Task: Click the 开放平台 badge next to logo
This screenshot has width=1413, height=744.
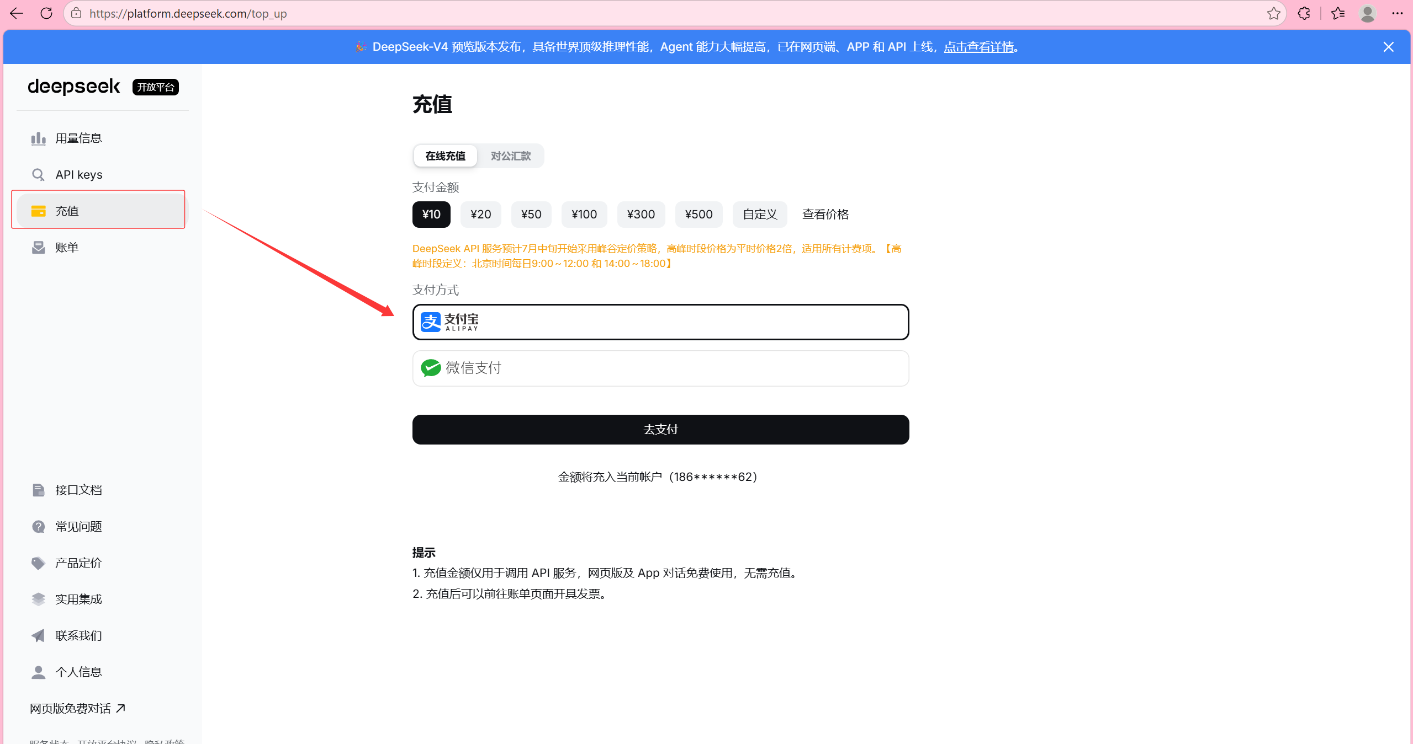Action: (156, 87)
